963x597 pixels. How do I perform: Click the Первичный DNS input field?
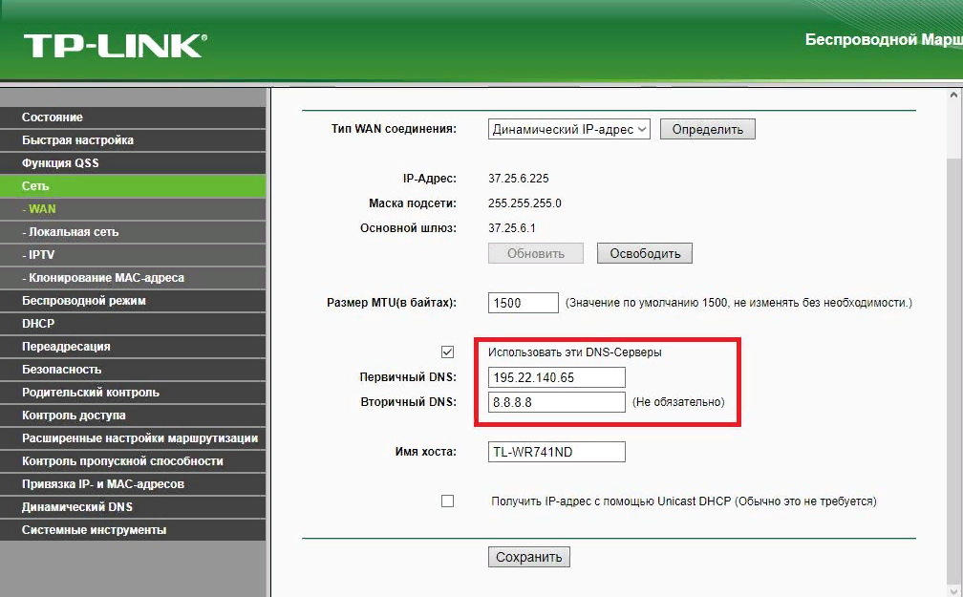556,377
